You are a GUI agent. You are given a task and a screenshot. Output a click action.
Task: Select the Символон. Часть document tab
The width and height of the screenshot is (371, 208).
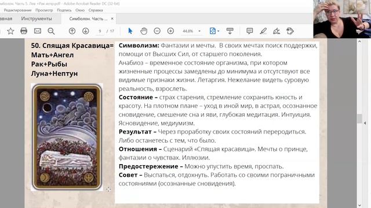(x=88, y=18)
